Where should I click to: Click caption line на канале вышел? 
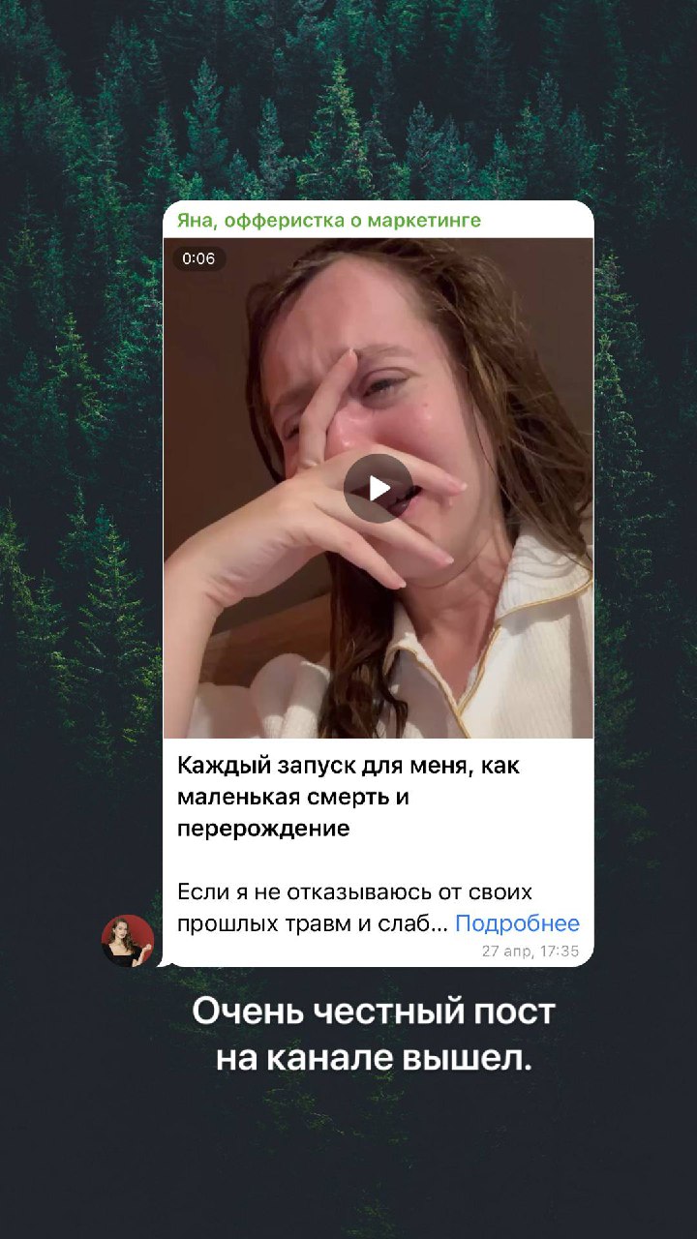(x=374, y=1059)
